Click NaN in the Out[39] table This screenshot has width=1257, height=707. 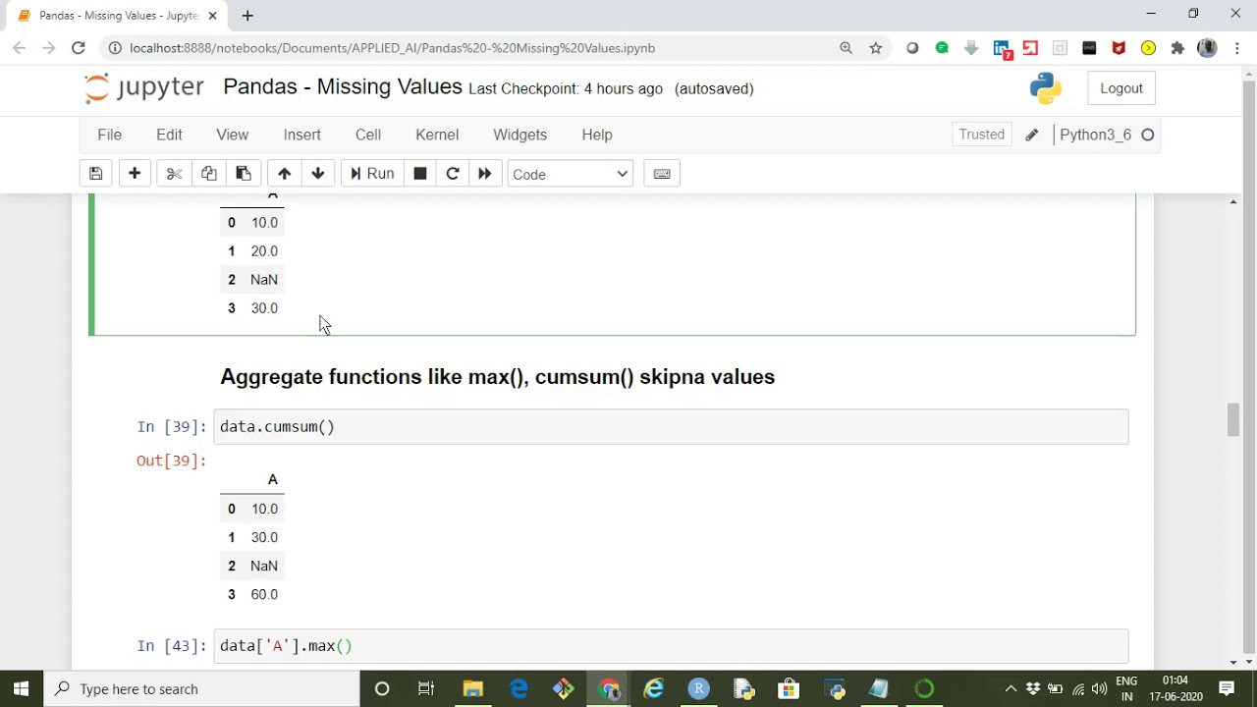[264, 566]
